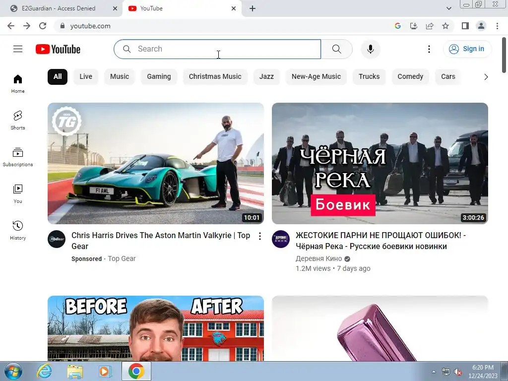Close the E2Guardian tab
The height and width of the screenshot is (381, 508).
115,8
